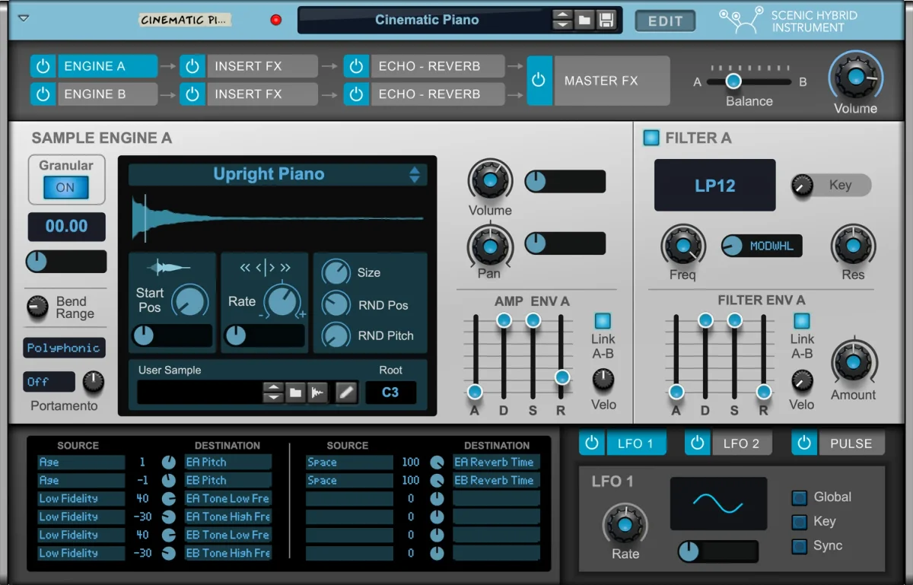Open the Upright Piano sample dropdown
The height and width of the screenshot is (585, 913).
pyautogui.click(x=278, y=174)
